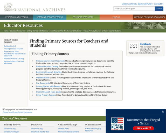Screen dimensions: 166x133
Task: Open Primary Sources from DocsTeach link
Action: 50,61
